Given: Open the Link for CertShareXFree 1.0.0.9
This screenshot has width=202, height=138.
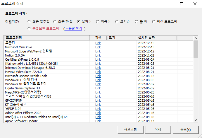Looking at the screenshot, I should 98,59.
